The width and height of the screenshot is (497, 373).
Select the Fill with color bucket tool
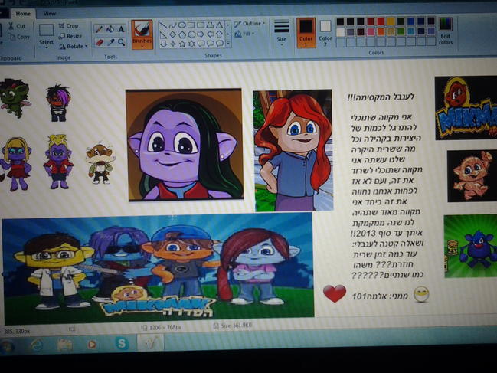tap(110, 29)
